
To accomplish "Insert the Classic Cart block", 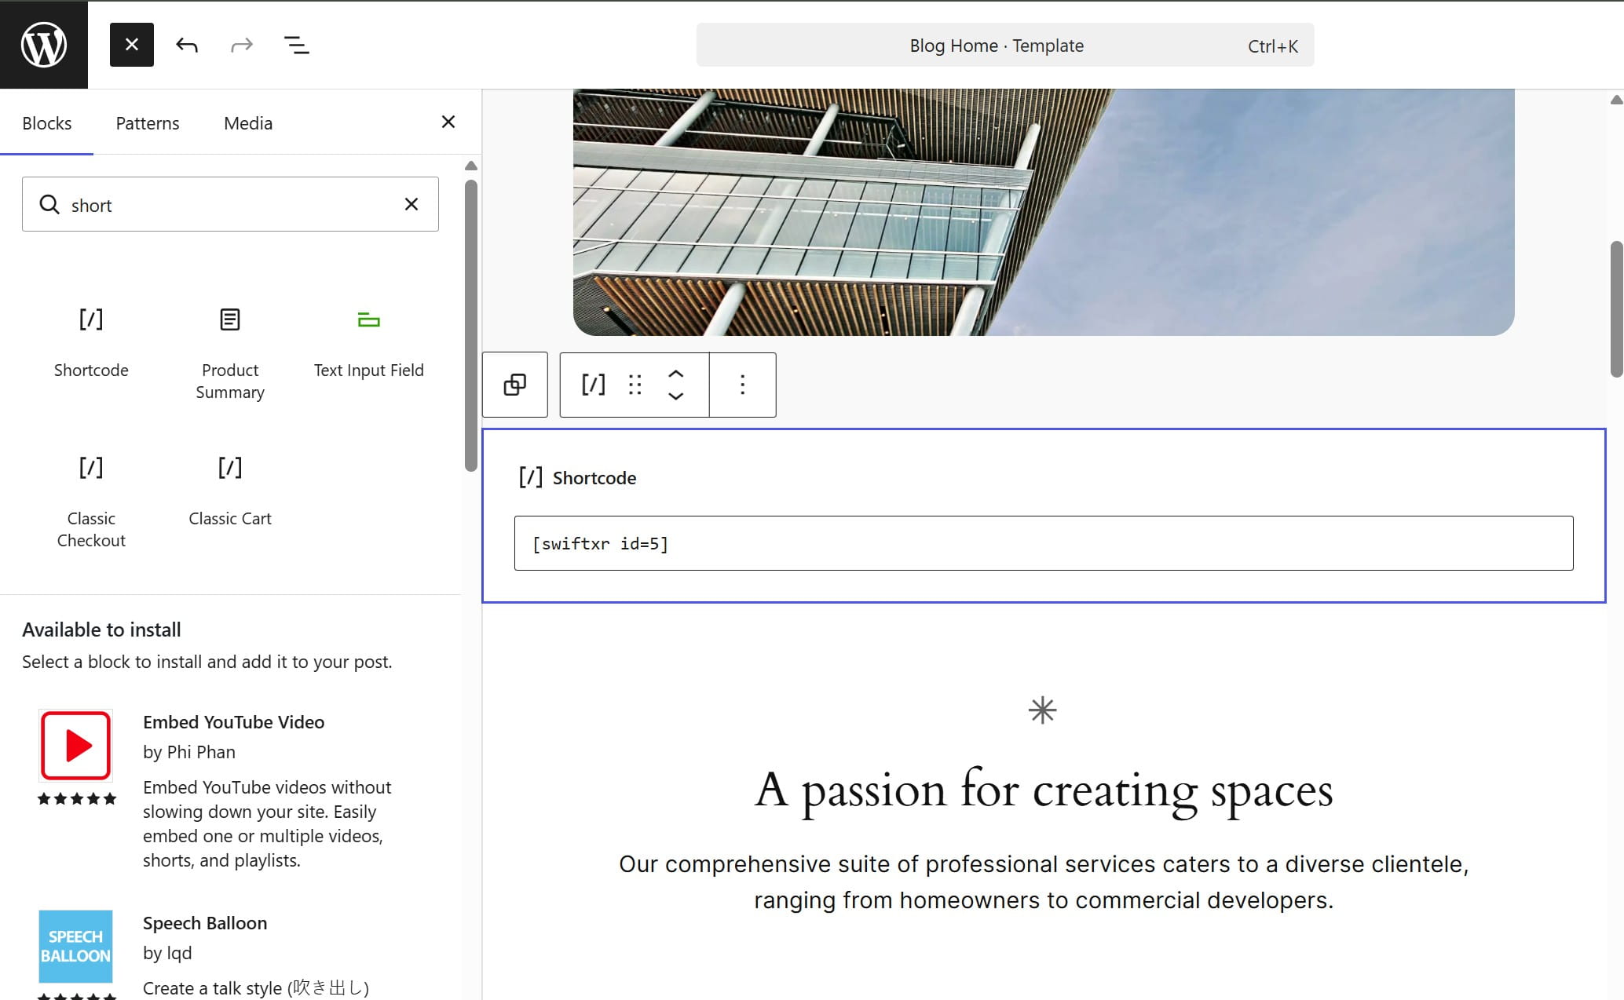I will [x=230, y=490].
